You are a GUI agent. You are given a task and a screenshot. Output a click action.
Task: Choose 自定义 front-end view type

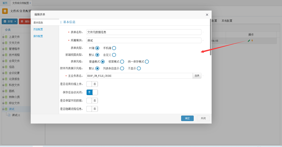click(114, 55)
